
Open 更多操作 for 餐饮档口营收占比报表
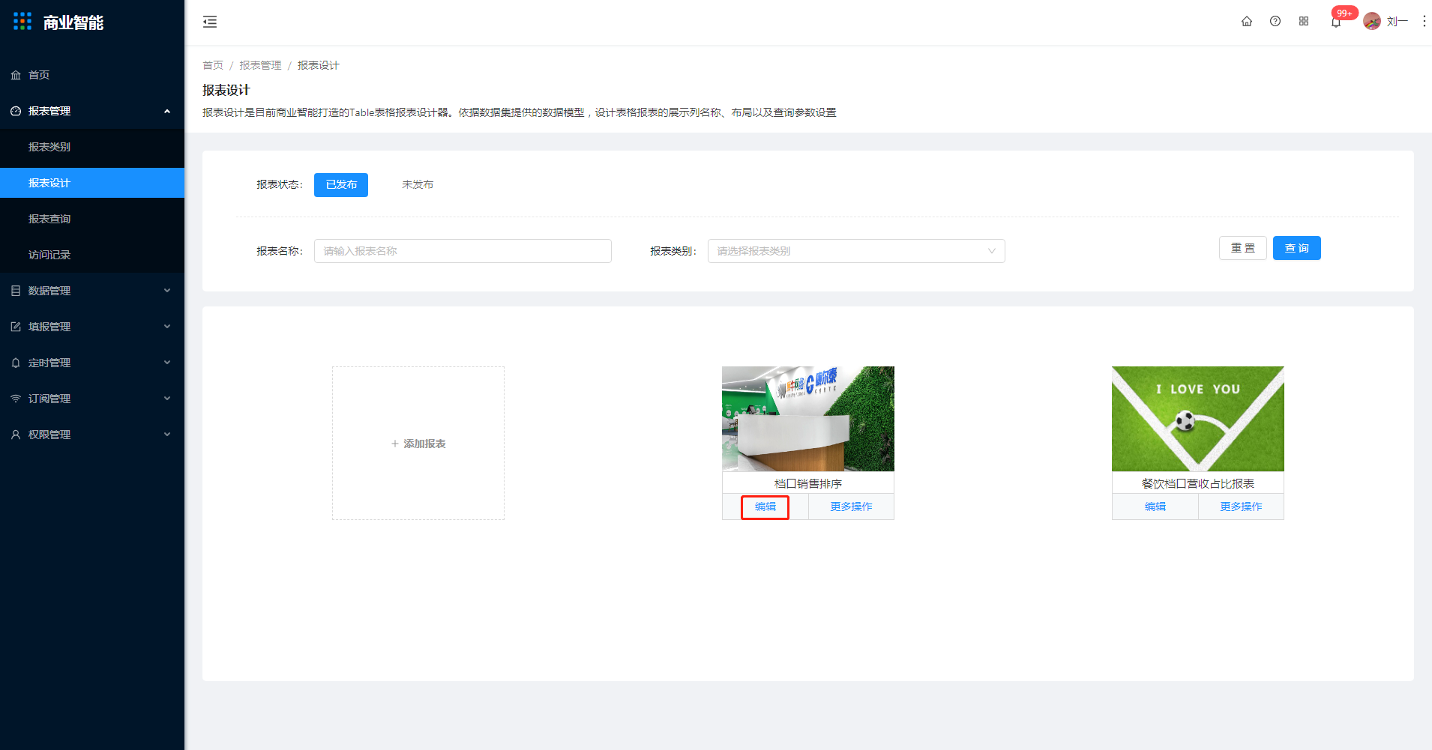(x=1241, y=506)
